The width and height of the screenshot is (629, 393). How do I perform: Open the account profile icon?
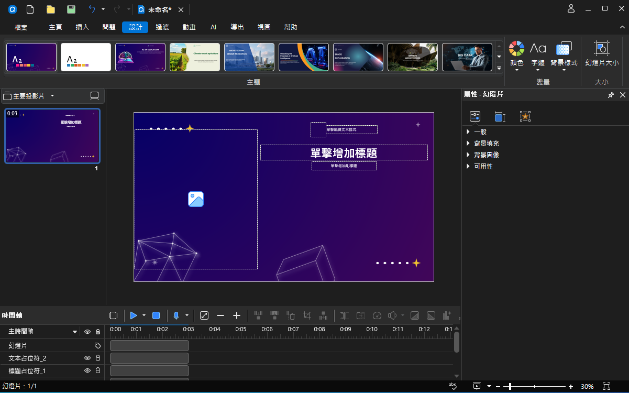[x=571, y=8]
